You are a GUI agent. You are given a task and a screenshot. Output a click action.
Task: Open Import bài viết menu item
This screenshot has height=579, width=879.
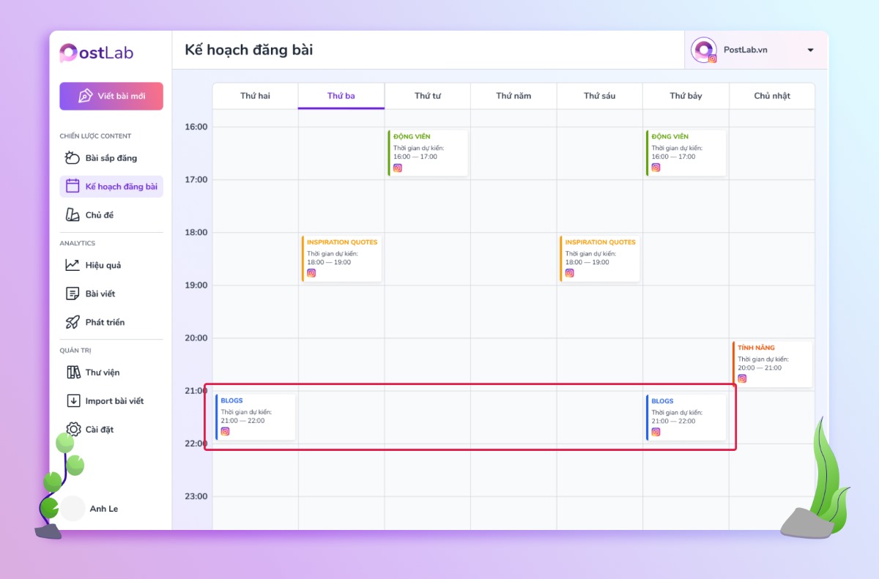point(111,400)
